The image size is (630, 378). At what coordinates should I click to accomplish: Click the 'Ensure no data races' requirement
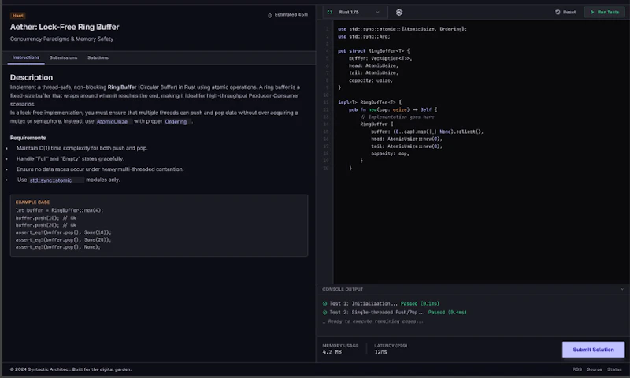pos(100,169)
